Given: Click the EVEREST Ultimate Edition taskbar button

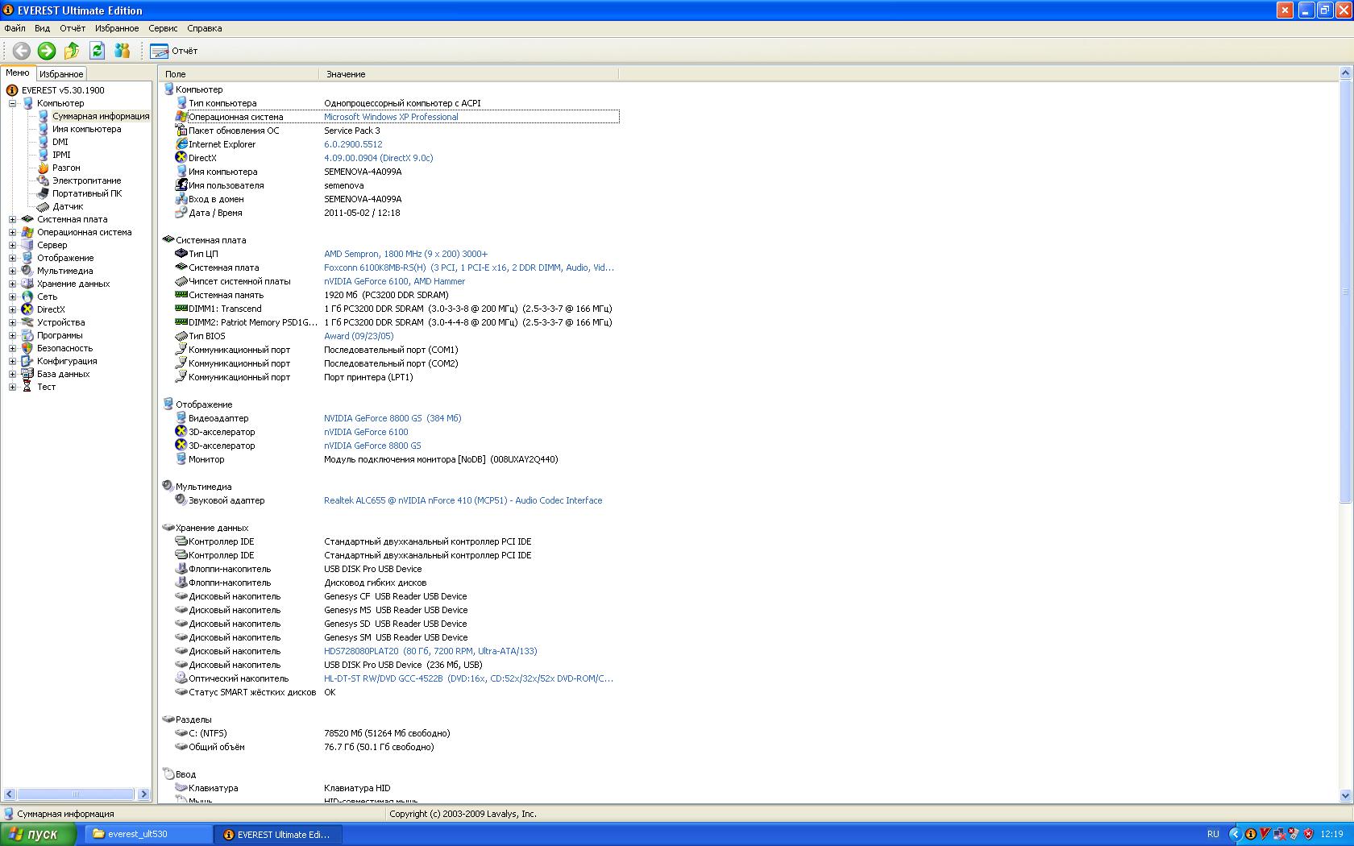Looking at the screenshot, I should [277, 835].
